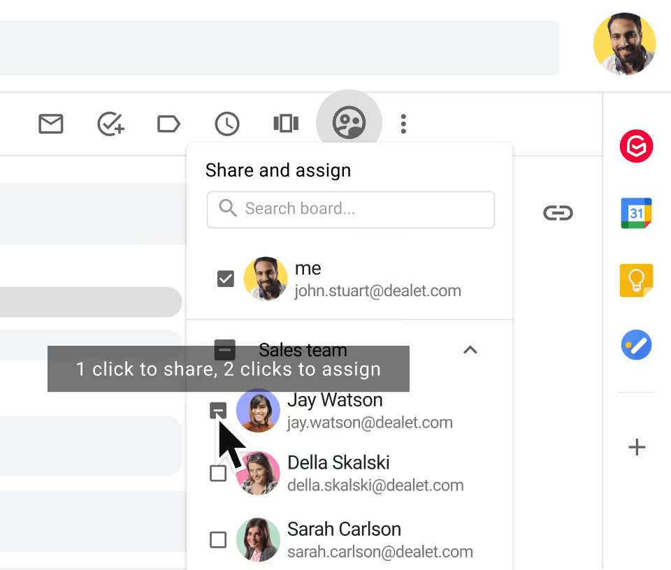Open the red Gmelius sidebar icon
This screenshot has height=570, width=671.
[x=636, y=146]
